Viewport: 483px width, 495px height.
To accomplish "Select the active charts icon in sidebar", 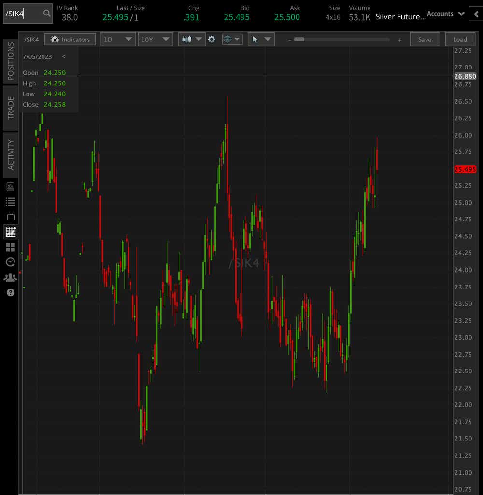I will (x=11, y=232).
